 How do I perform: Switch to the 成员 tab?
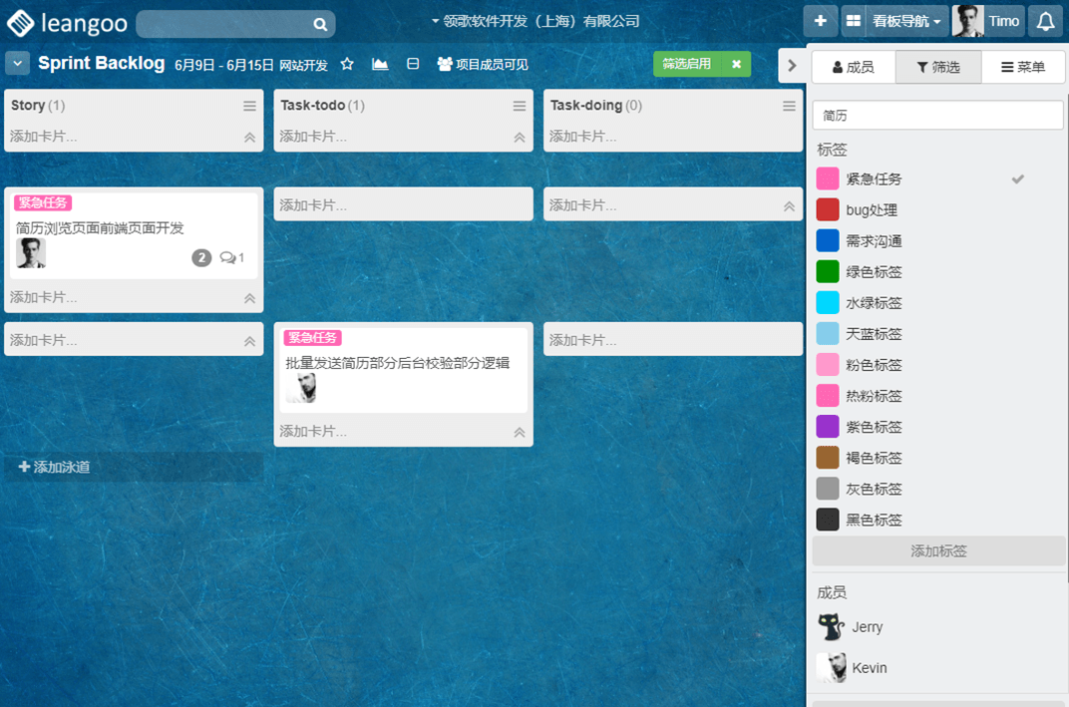[854, 67]
